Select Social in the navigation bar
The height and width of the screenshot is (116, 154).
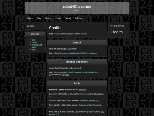tap(68, 18)
